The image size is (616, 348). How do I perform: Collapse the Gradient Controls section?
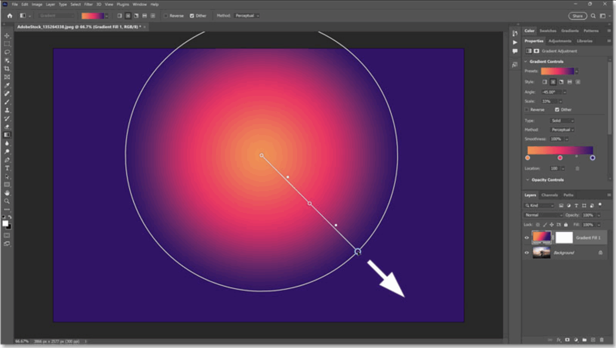coord(527,61)
